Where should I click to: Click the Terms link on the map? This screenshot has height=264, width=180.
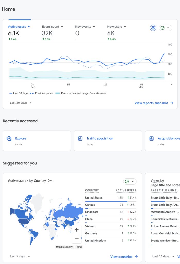point(79,247)
